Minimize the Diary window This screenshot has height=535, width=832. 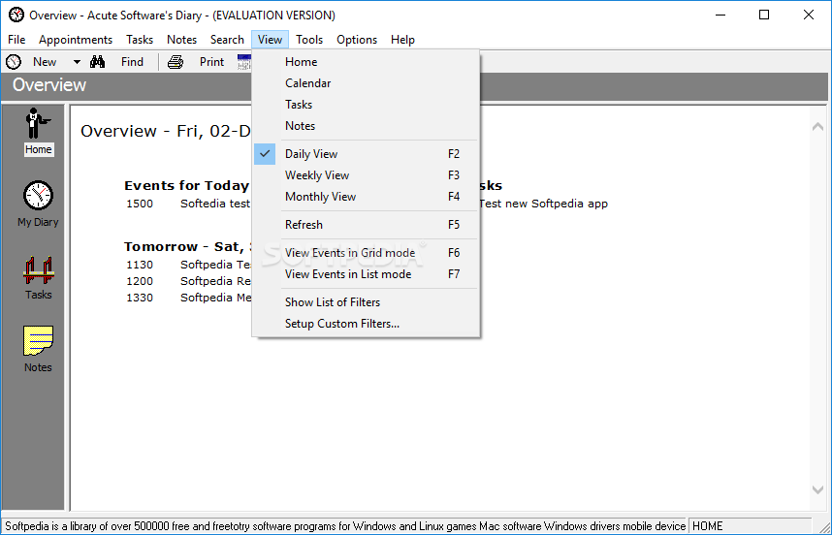click(720, 15)
